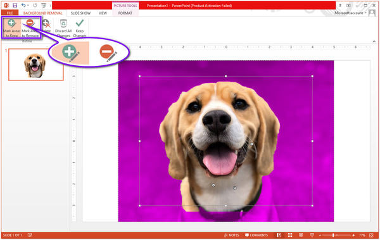Switch to Reading View
The width and height of the screenshot is (380, 240).
[301, 235]
